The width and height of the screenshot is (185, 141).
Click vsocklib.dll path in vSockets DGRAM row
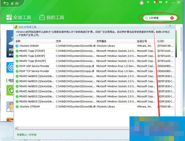coord(76,46)
